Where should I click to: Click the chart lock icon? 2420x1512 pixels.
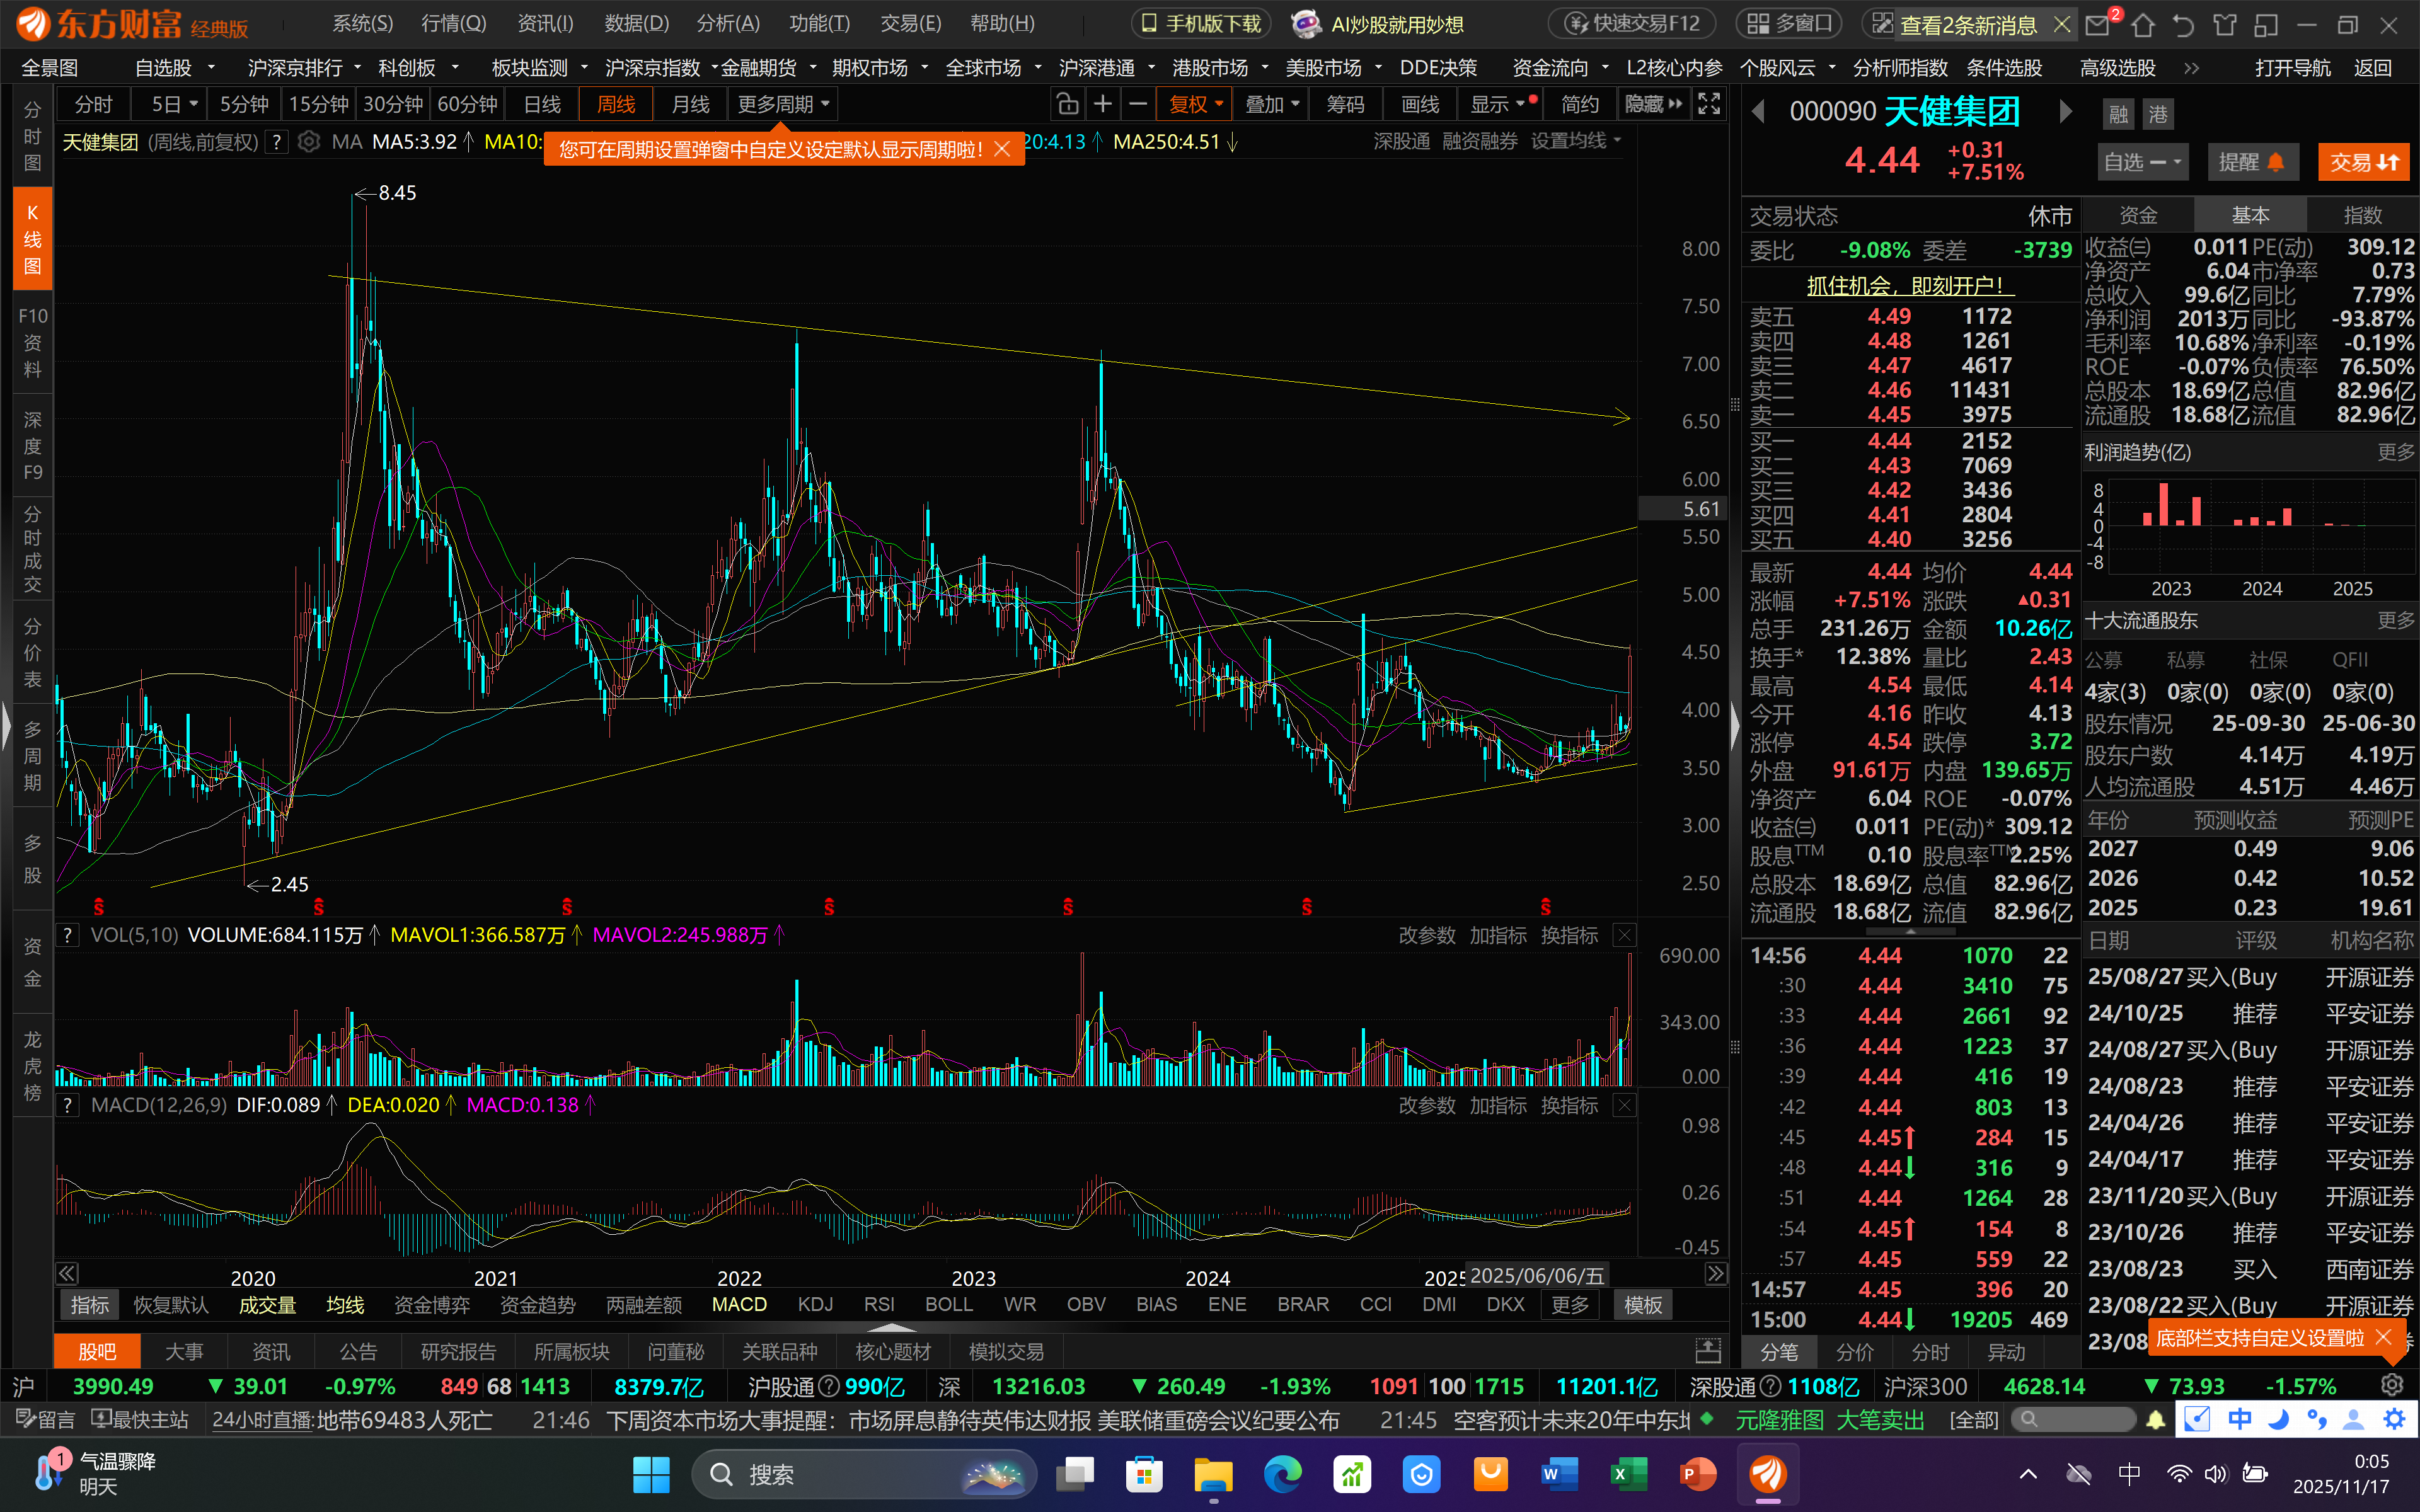point(1067,104)
